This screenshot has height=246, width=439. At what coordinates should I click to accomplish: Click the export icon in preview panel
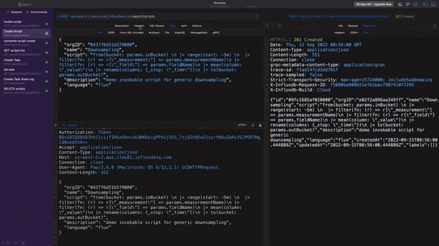click(253, 125)
